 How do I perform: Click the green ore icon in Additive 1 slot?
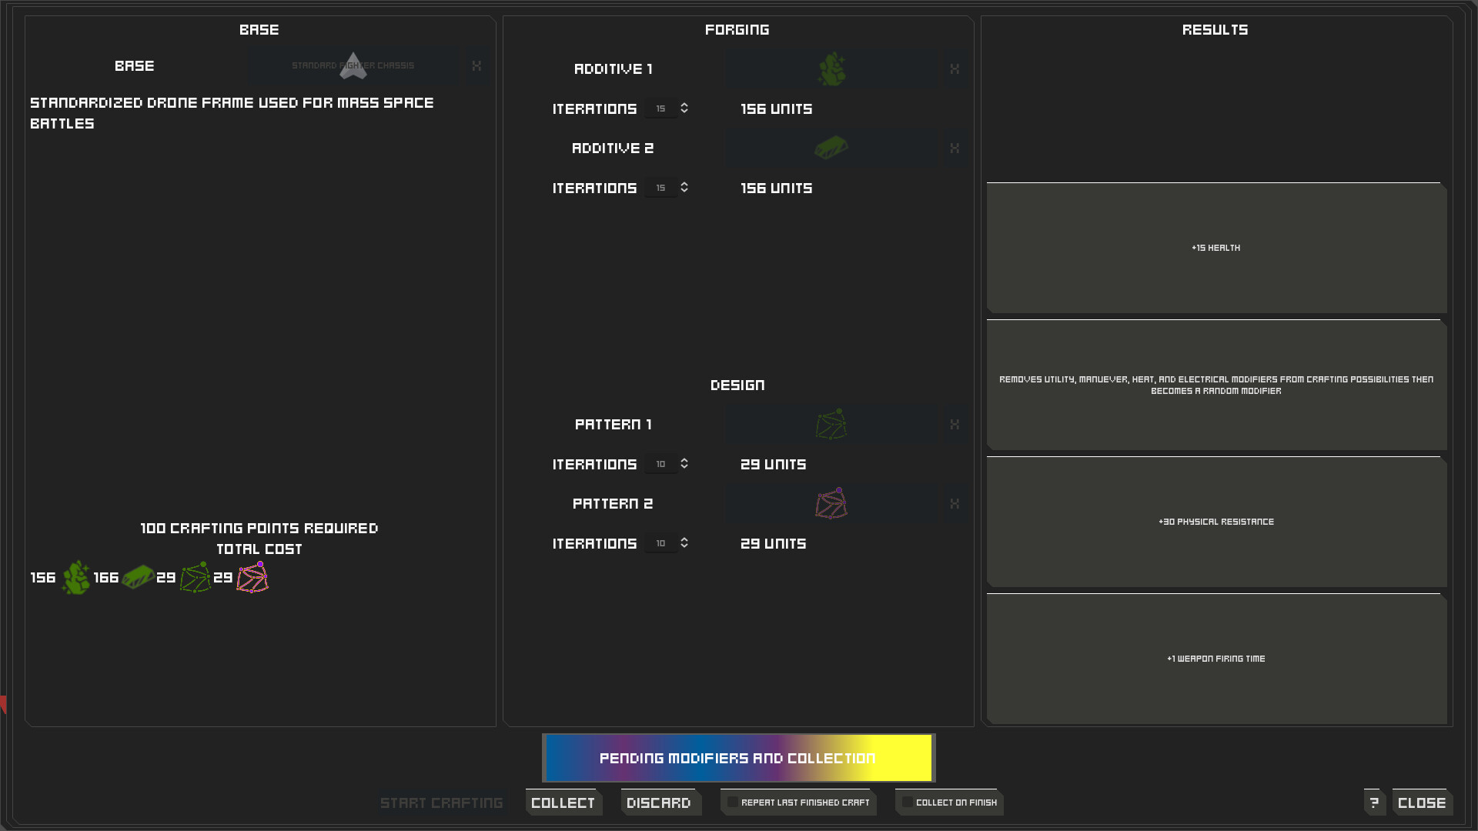[x=831, y=69]
